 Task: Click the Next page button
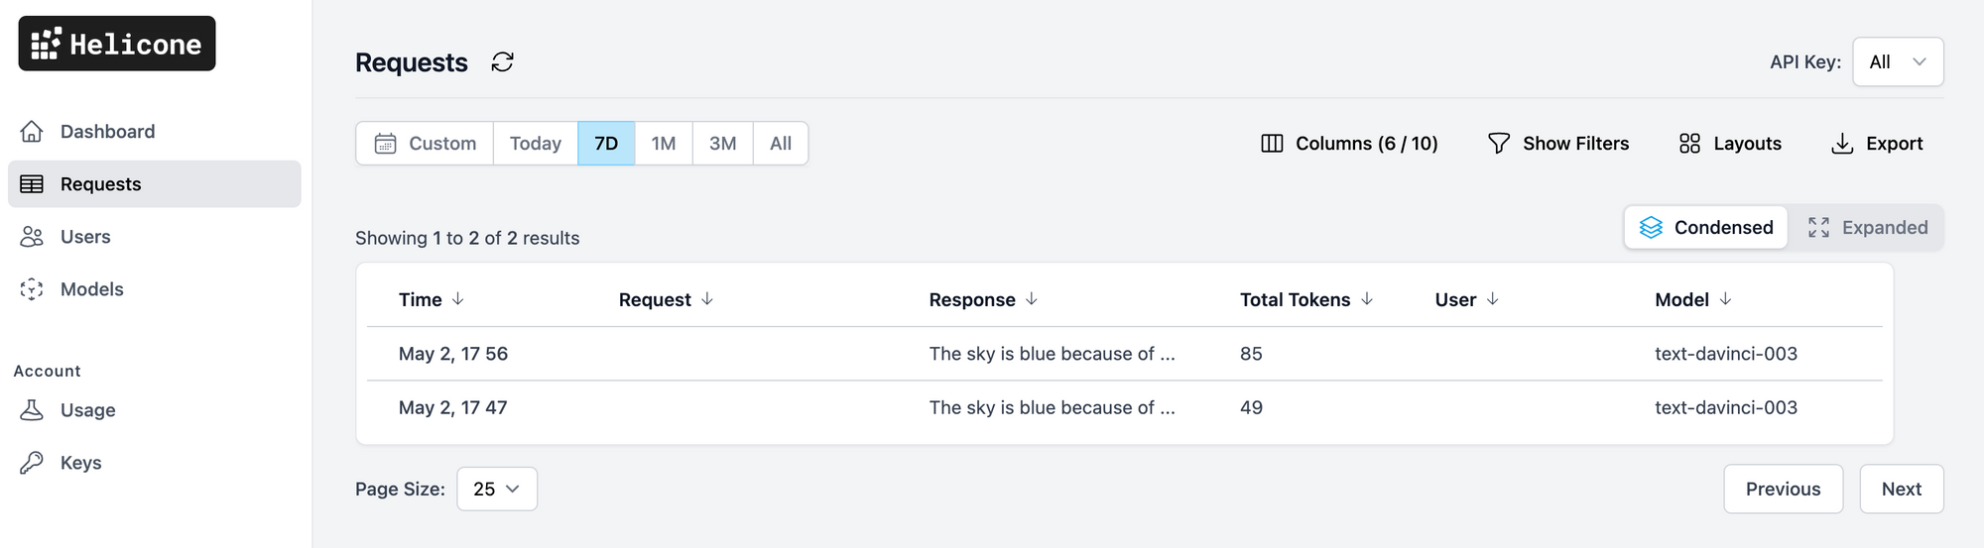(1901, 490)
